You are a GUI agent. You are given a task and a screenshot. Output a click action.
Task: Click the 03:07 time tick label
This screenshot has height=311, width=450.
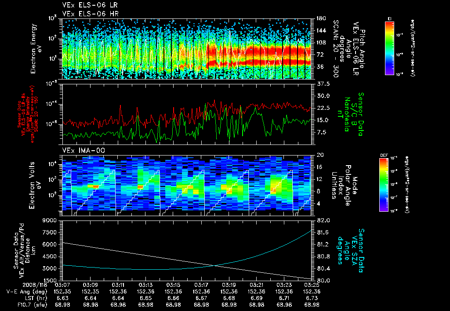point(62,285)
